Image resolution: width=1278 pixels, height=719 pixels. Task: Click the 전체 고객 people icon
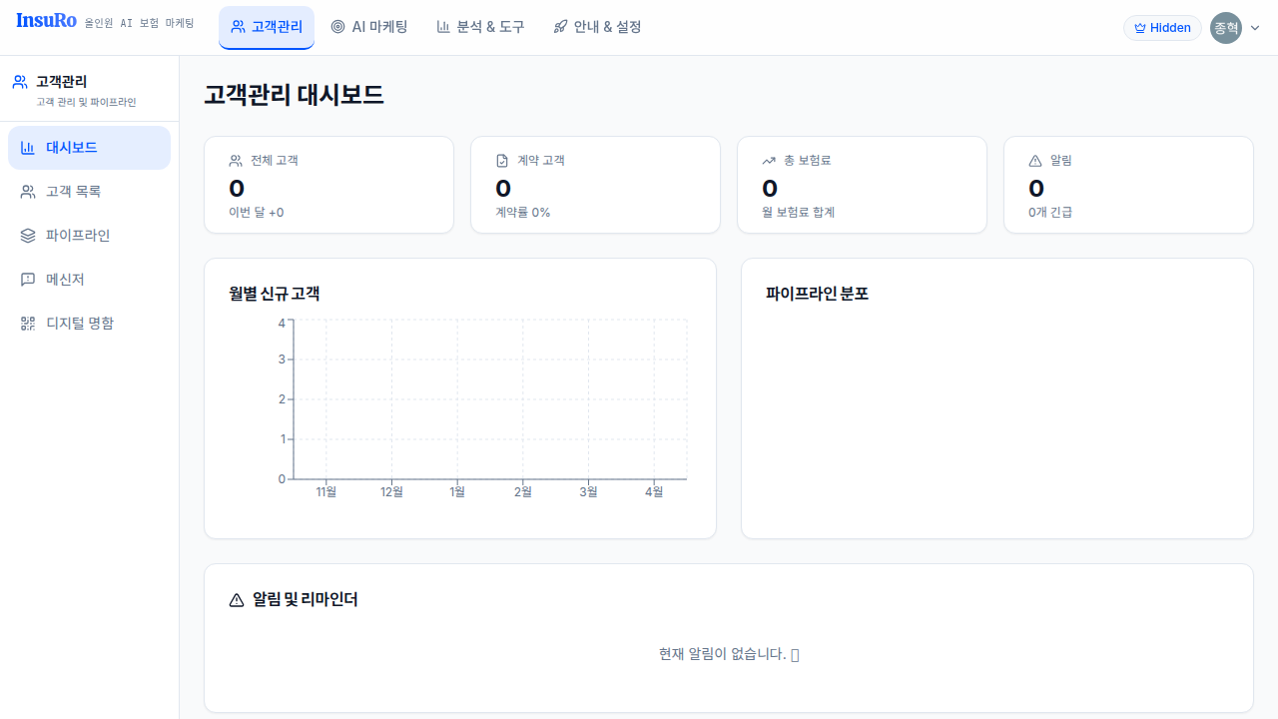click(x=236, y=161)
